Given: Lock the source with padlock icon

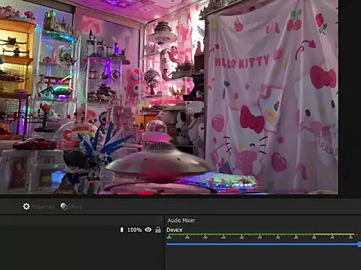Looking at the screenshot, I should pos(158,229).
